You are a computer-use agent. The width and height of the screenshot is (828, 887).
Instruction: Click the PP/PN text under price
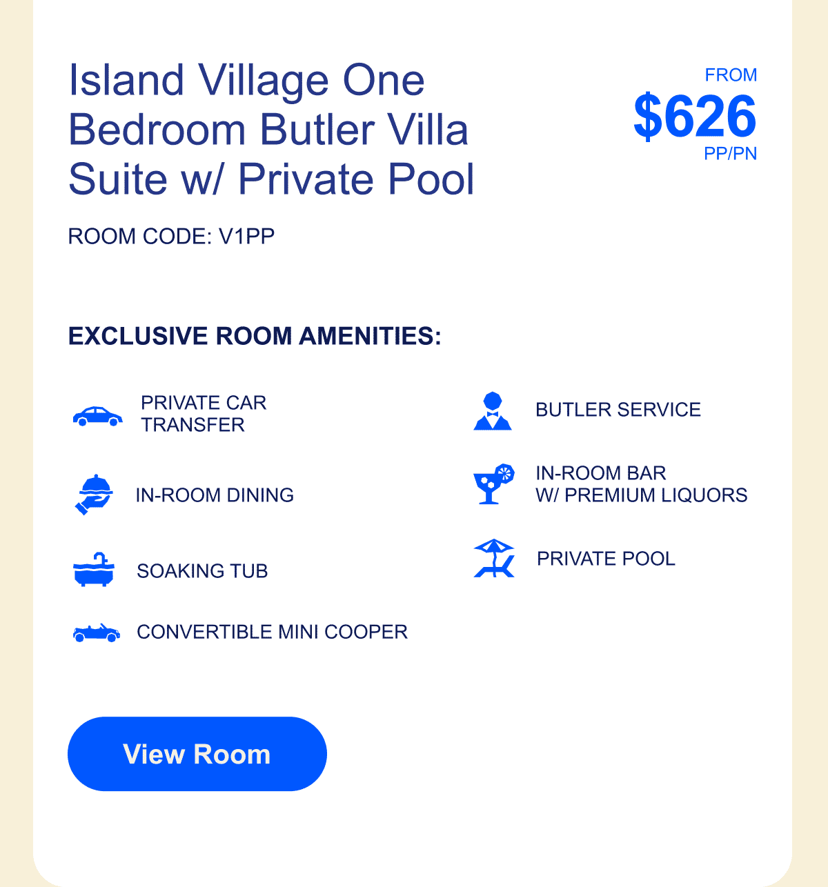(x=731, y=154)
